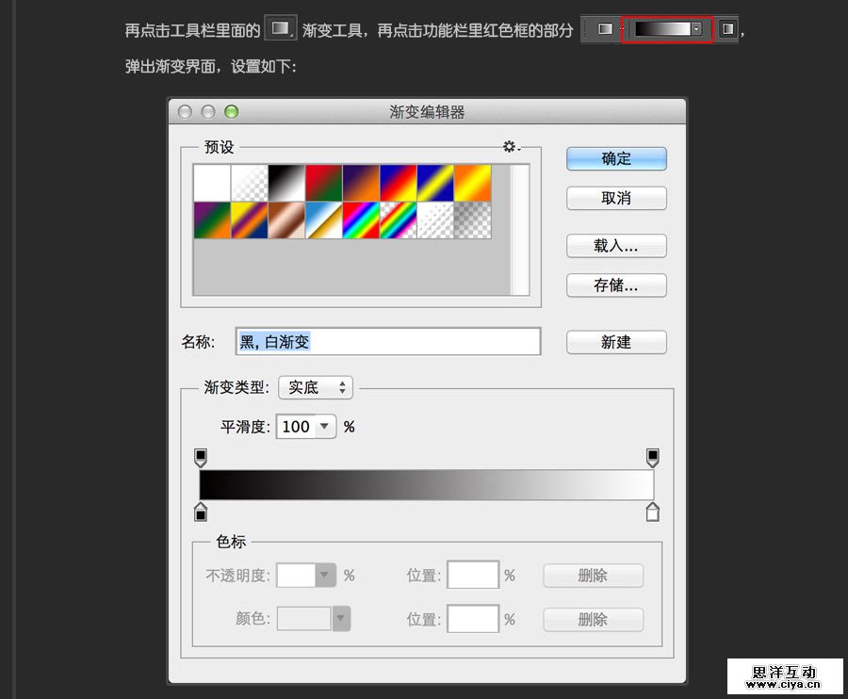Select the copper gradient preset

point(288,219)
